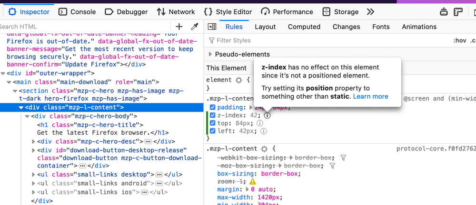Image resolution: width=476 pixels, height=205 pixels.
Task: Click selector highlighter icon next to element rule
Action: click(x=238, y=80)
